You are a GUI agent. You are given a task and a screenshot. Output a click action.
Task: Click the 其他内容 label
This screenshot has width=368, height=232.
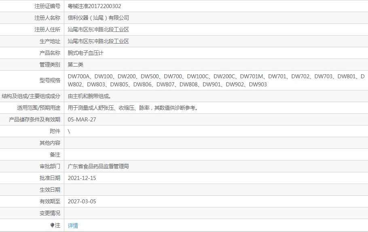[50, 143]
